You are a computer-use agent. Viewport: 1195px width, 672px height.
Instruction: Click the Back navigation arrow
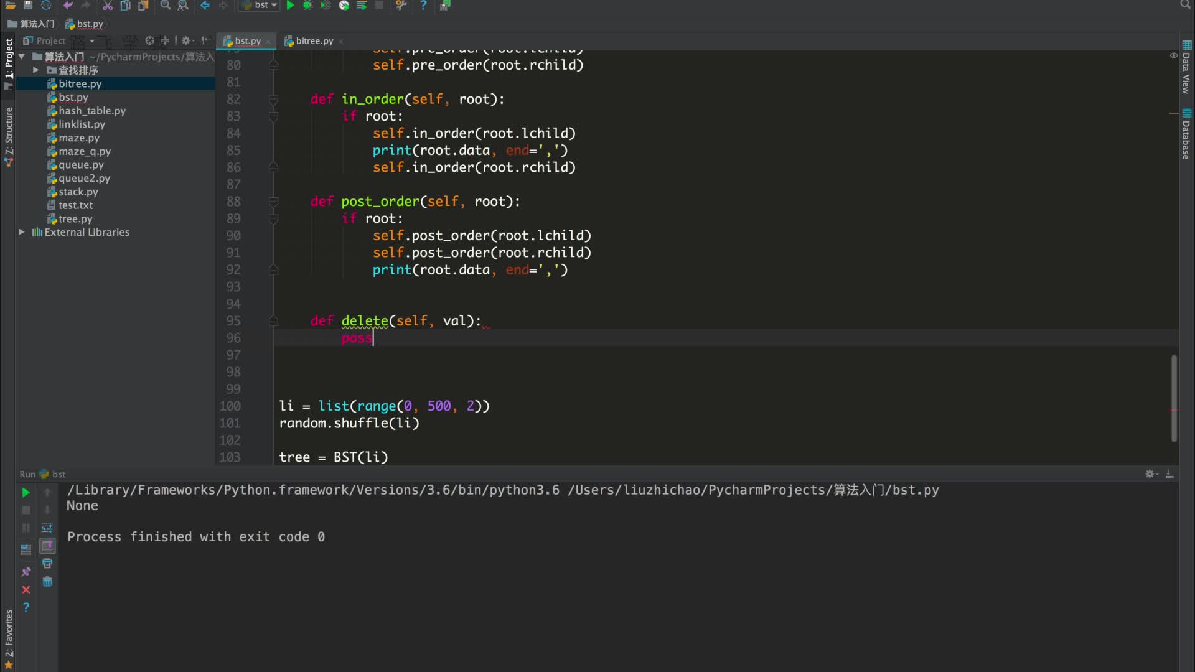205,5
